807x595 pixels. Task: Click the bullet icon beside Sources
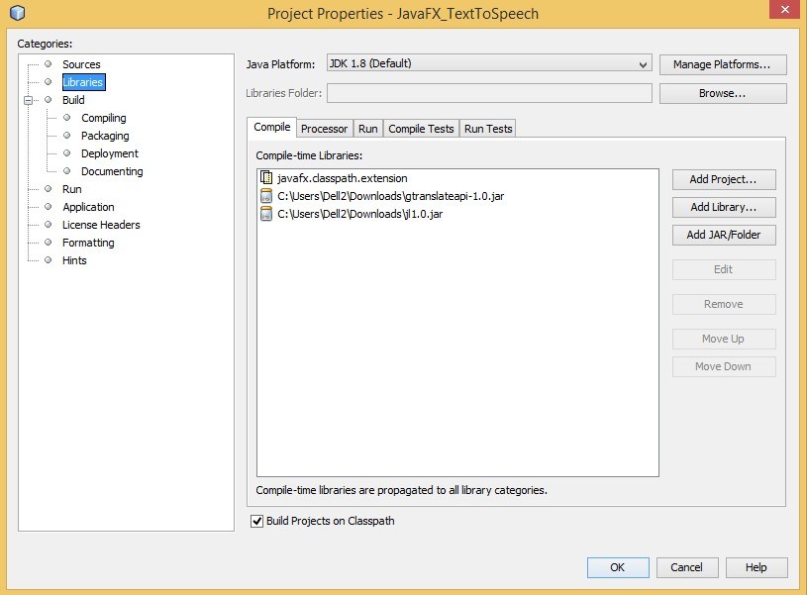48,64
